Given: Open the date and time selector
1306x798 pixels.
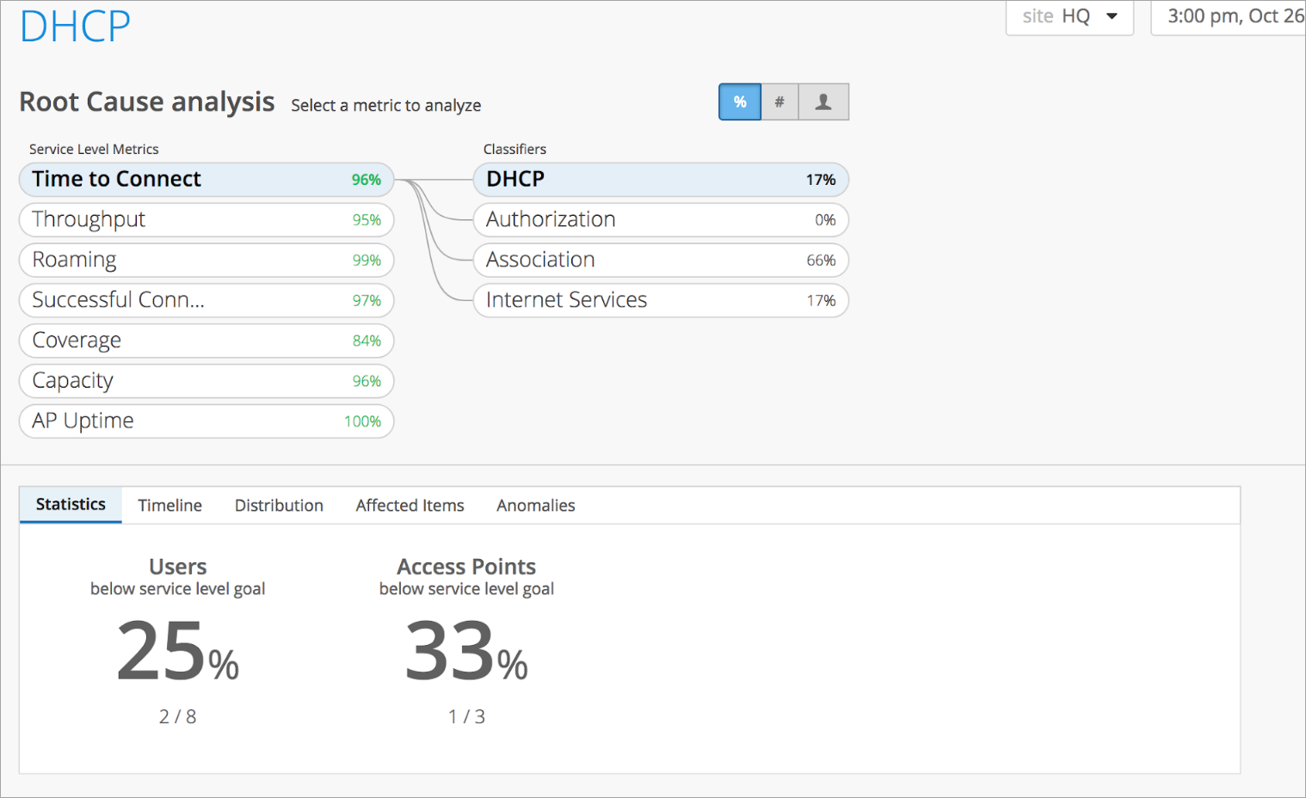Looking at the screenshot, I should pyautogui.click(x=1230, y=16).
